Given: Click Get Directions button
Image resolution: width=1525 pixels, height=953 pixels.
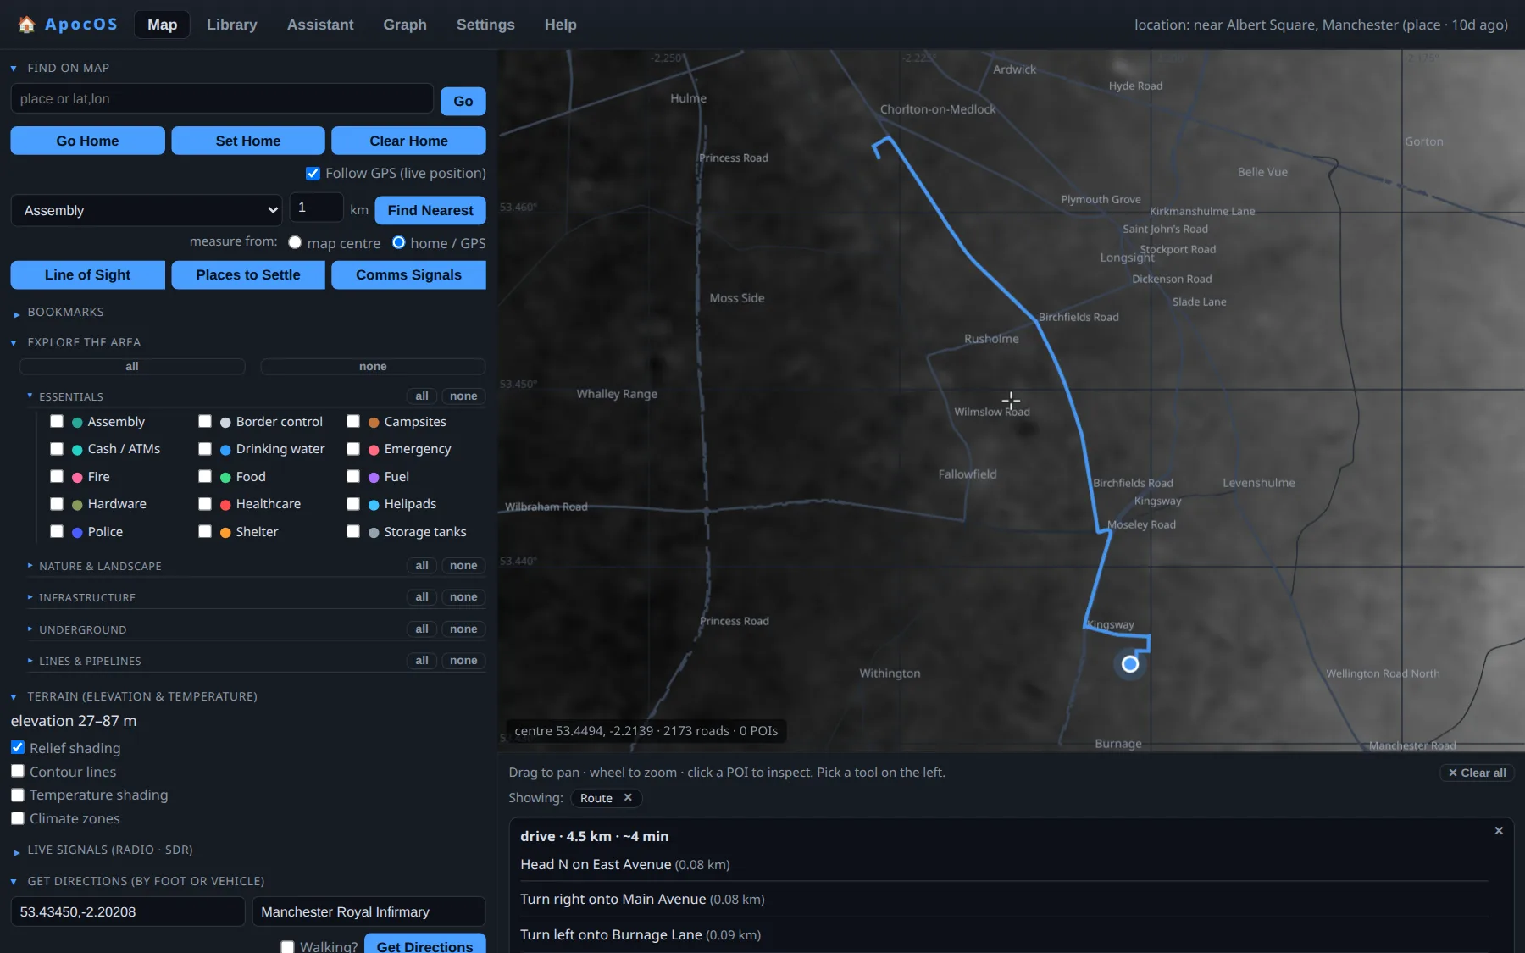Looking at the screenshot, I should coord(425,945).
